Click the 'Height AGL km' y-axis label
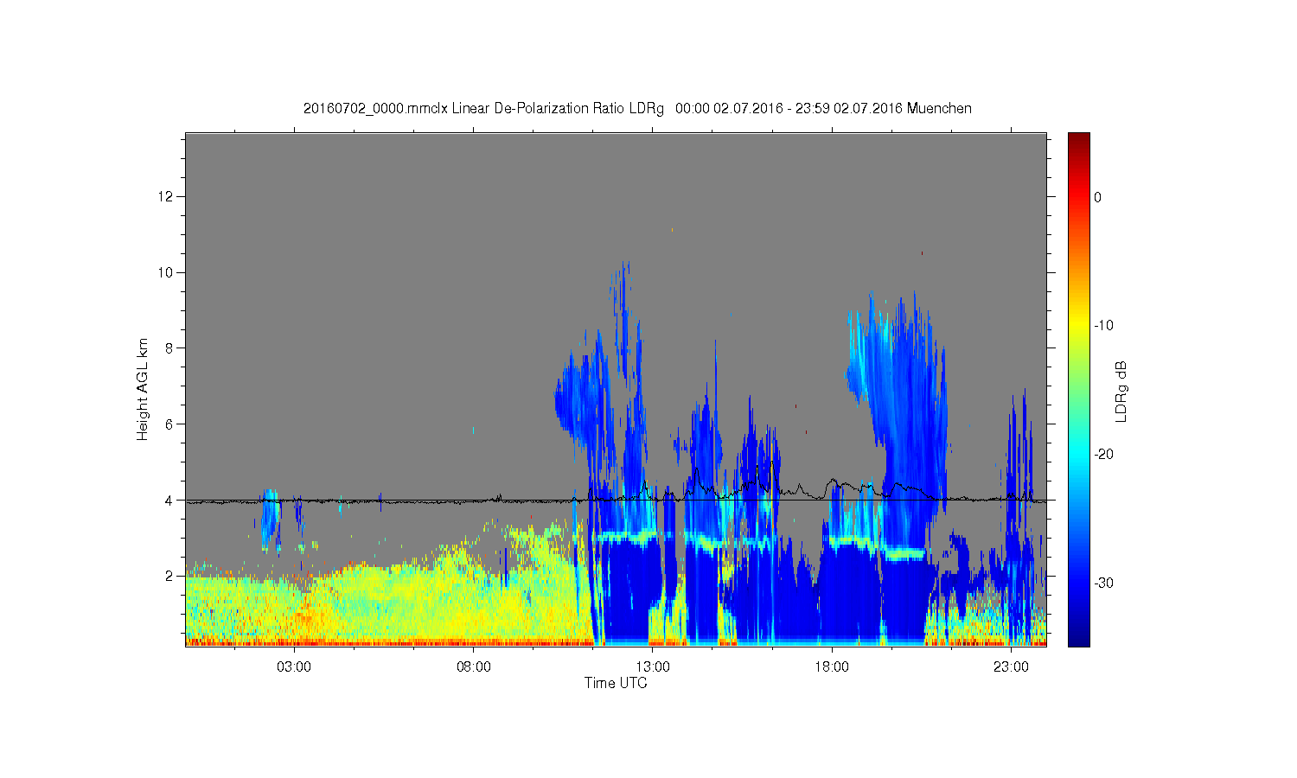 [143, 389]
